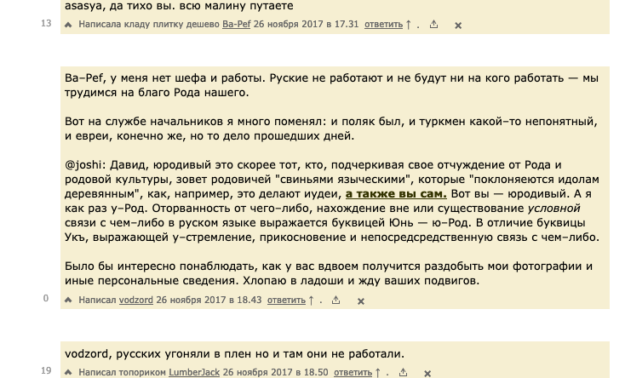Click the up arrow on Ba-Pef's comment
Viewport: 625px width, 378px height.
[409, 25]
